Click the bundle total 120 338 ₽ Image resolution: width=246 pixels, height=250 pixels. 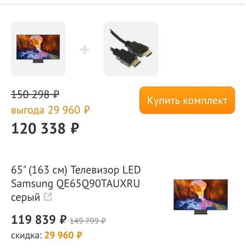45,128
